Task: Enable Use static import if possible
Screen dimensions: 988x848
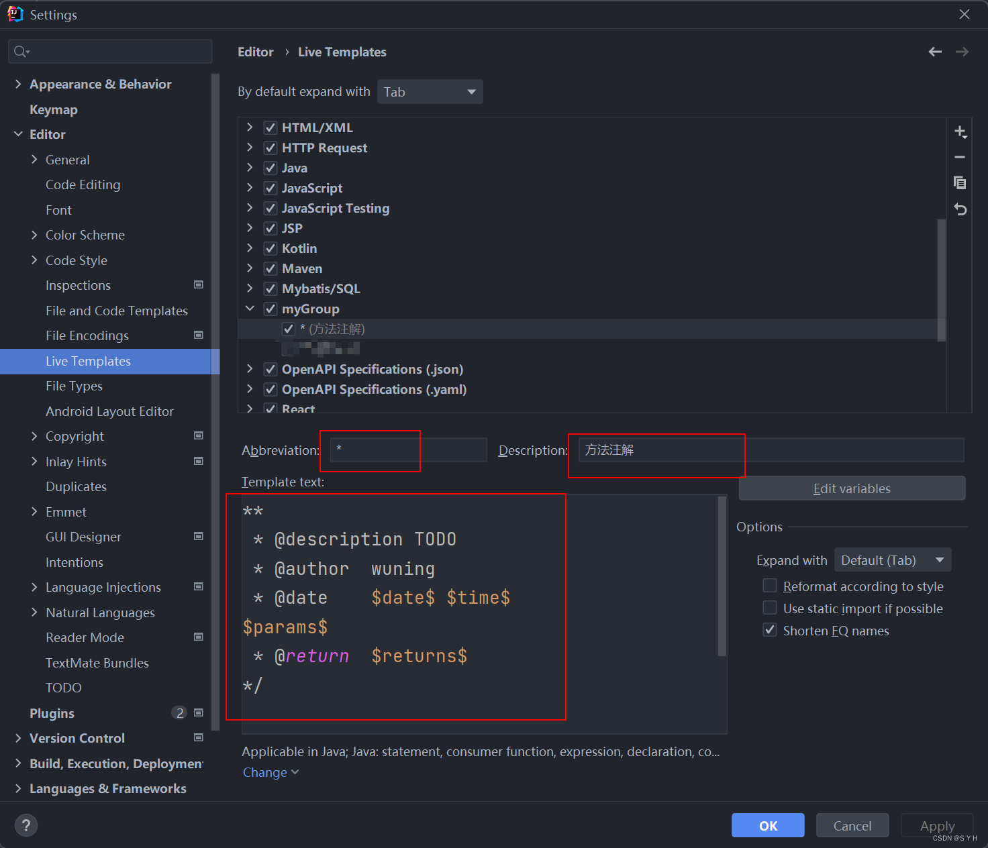Action: pos(770,608)
